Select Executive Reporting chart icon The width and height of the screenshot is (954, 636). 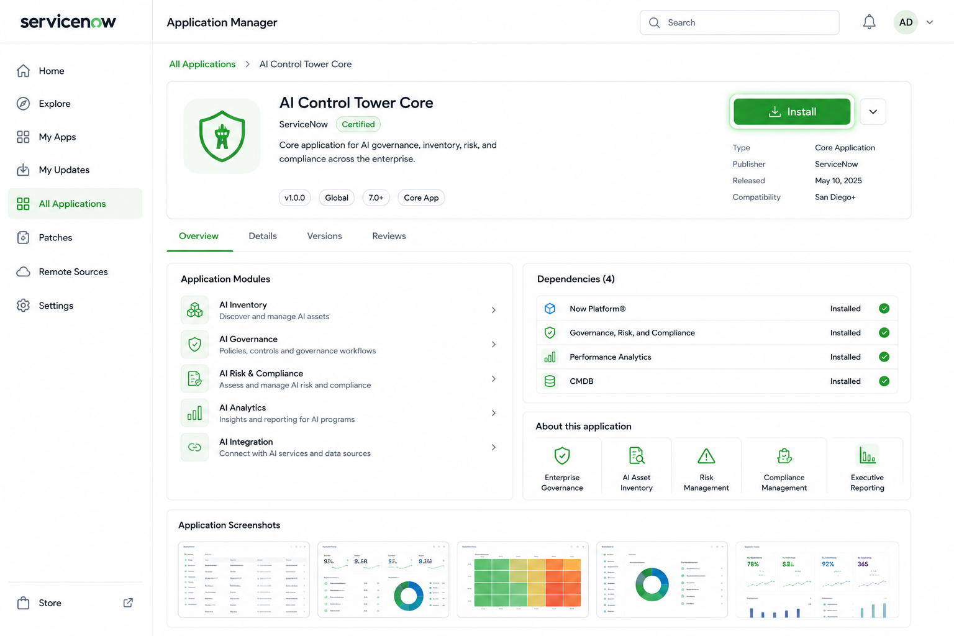point(867,456)
